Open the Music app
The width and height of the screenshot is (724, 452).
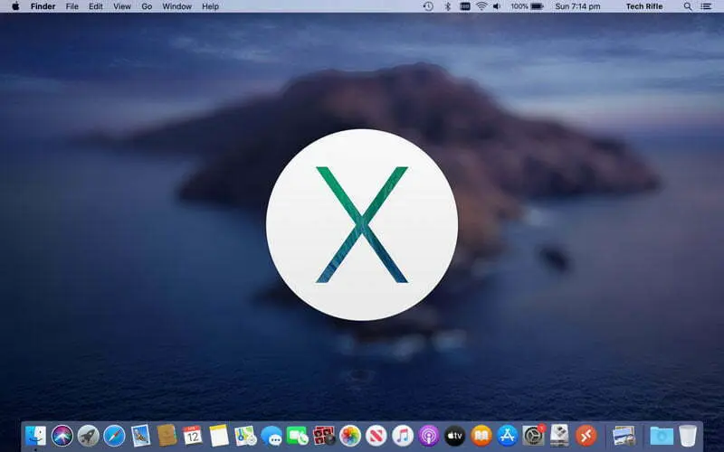pyautogui.click(x=403, y=436)
